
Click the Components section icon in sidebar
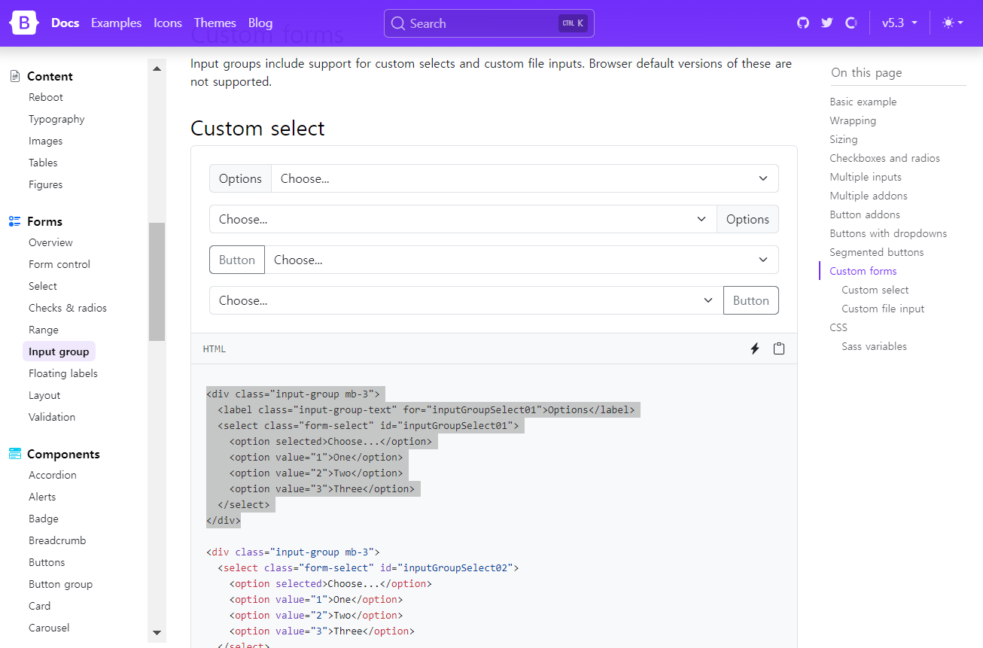[x=15, y=454]
